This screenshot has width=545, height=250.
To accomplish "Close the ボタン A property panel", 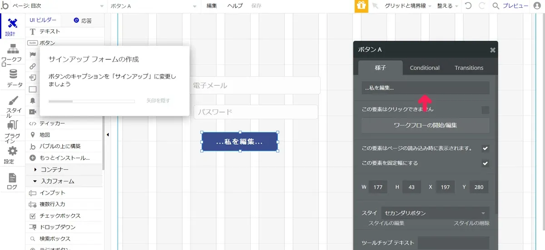I will tap(492, 50).
